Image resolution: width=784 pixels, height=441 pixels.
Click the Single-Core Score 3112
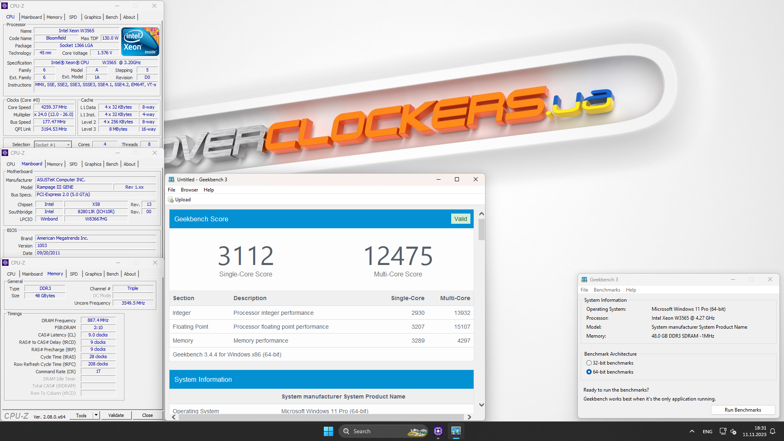pyautogui.click(x=245, y=256)
